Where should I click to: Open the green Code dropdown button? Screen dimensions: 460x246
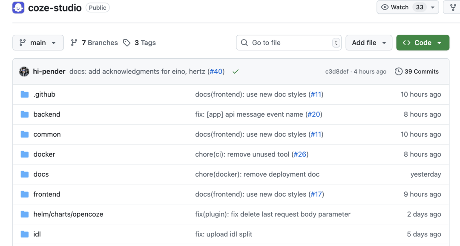[x=423, y=43]
